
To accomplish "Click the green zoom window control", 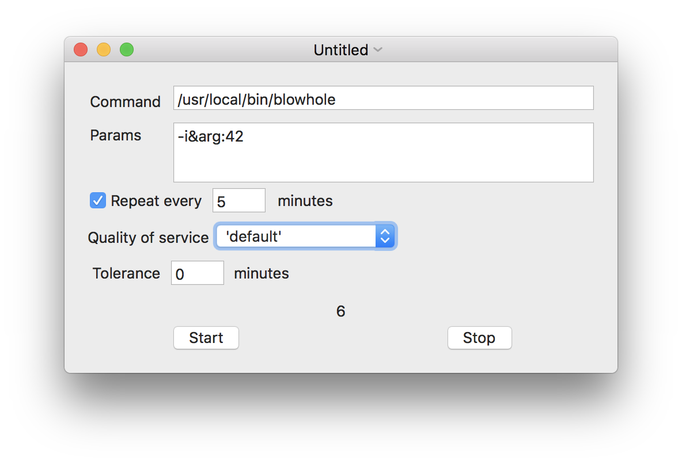I will (126, 49).
